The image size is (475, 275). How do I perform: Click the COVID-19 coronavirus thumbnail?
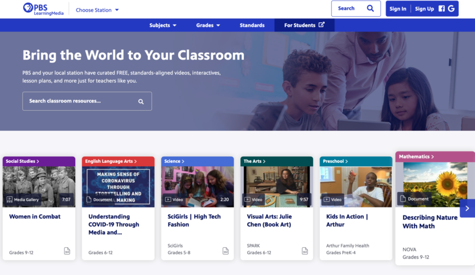[118, 186]
